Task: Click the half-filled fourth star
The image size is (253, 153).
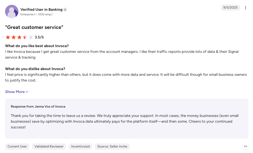Action: tap(25, 37)
